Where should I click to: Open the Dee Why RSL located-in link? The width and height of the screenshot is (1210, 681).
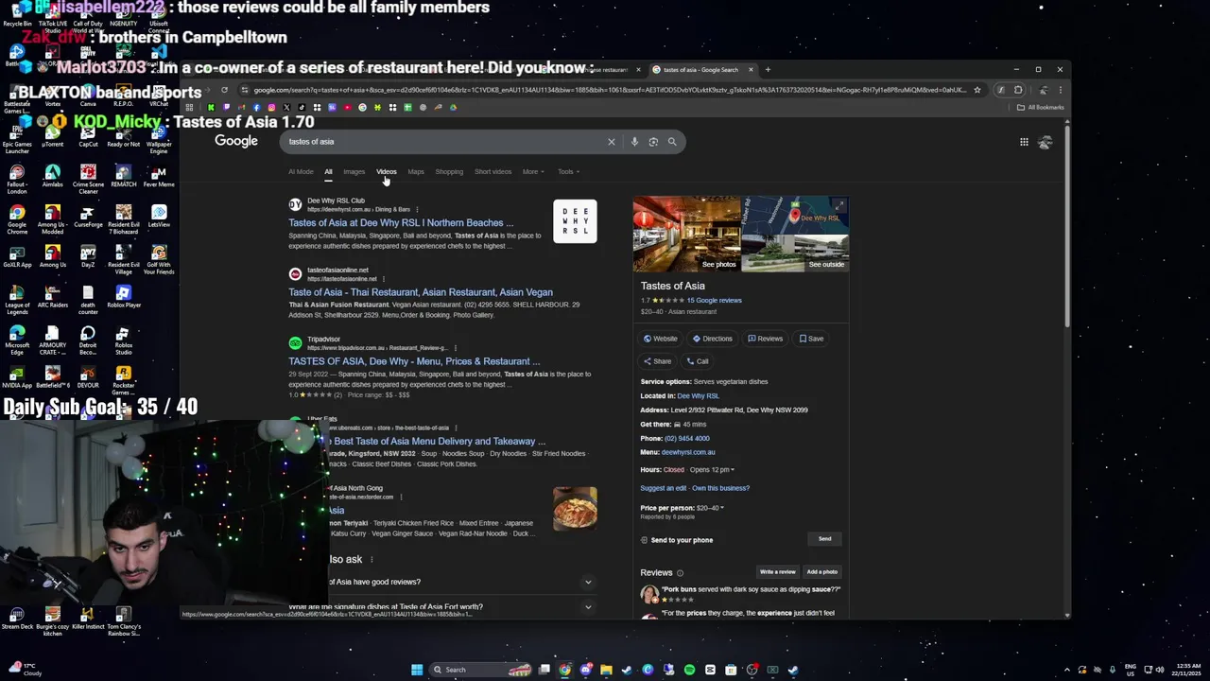[x=699, y=396]
